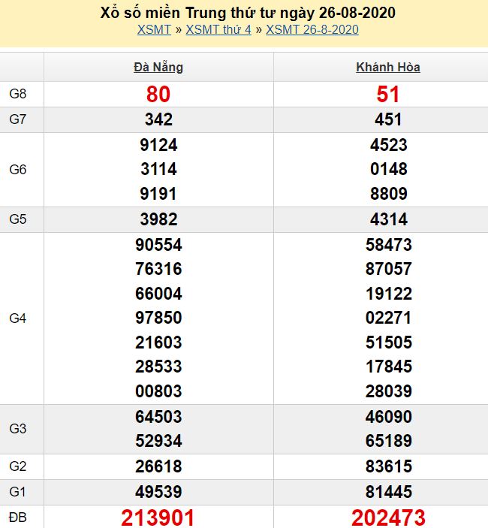This screenshot has height=528, width=488.
Task: Open the Đà Nẵng column header link
Action: tap(158, 67)
